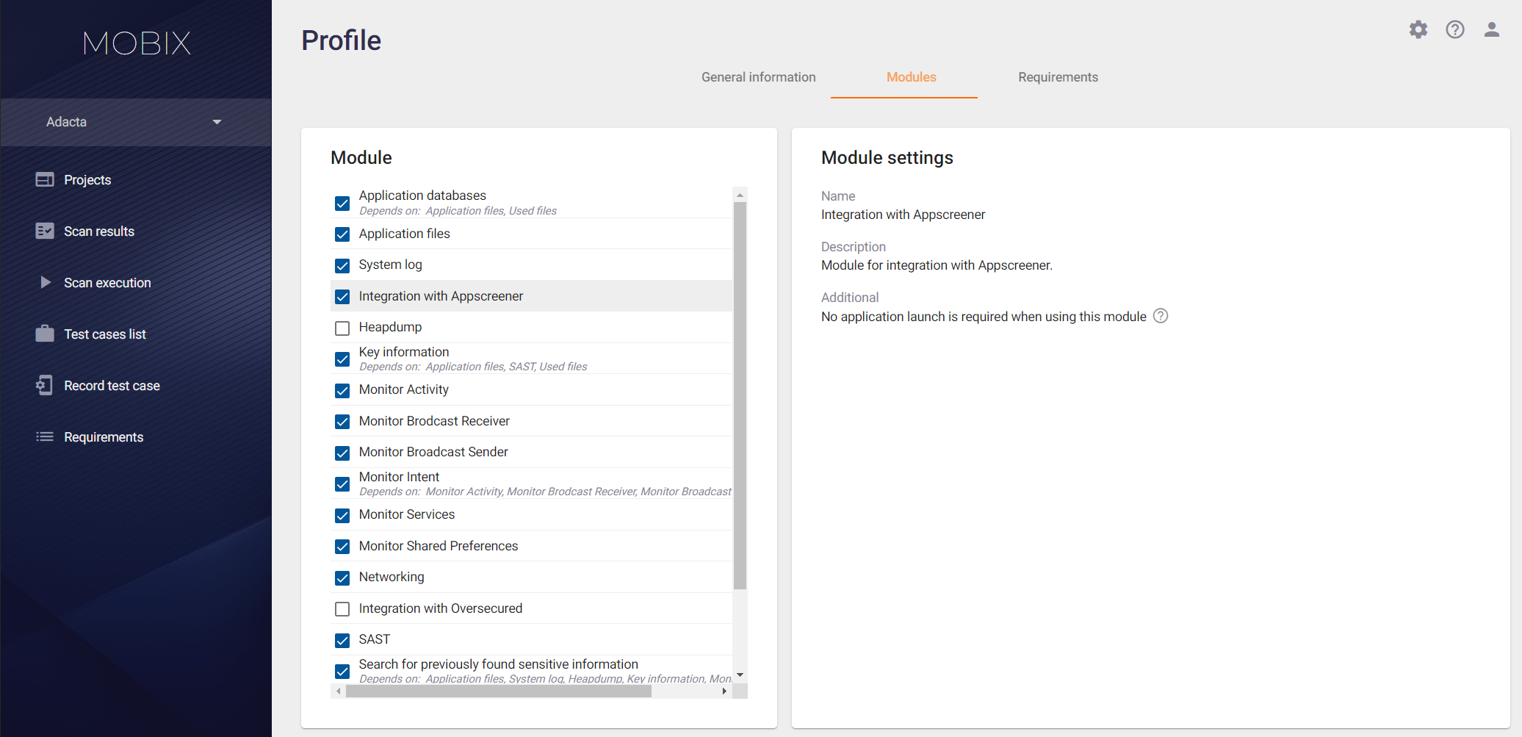Open Record test case in sidebar
This screenshot has width=1522, height=737.
click(112, 386)
